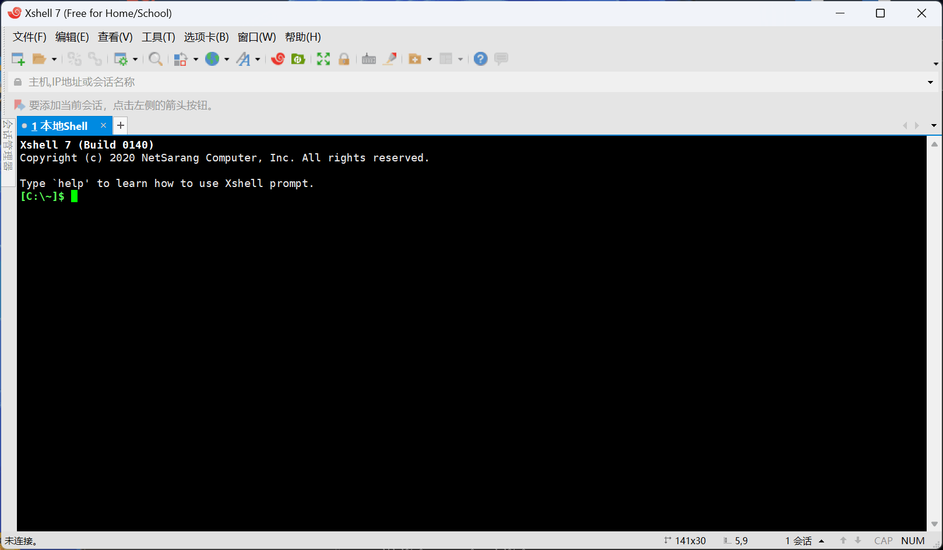Launch Xftp with the green icon
The image size is (943, 550).
coord(298,59)
